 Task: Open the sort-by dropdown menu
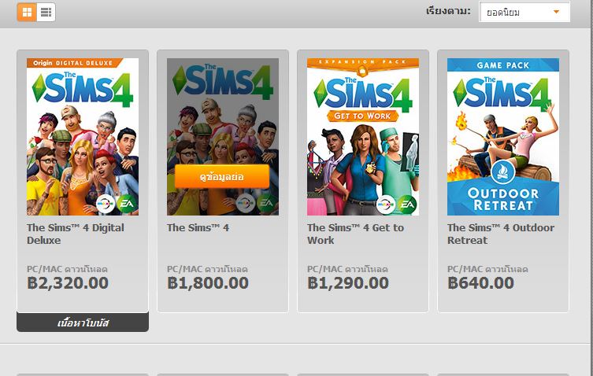pyautogui.click(x=524, y=12)
